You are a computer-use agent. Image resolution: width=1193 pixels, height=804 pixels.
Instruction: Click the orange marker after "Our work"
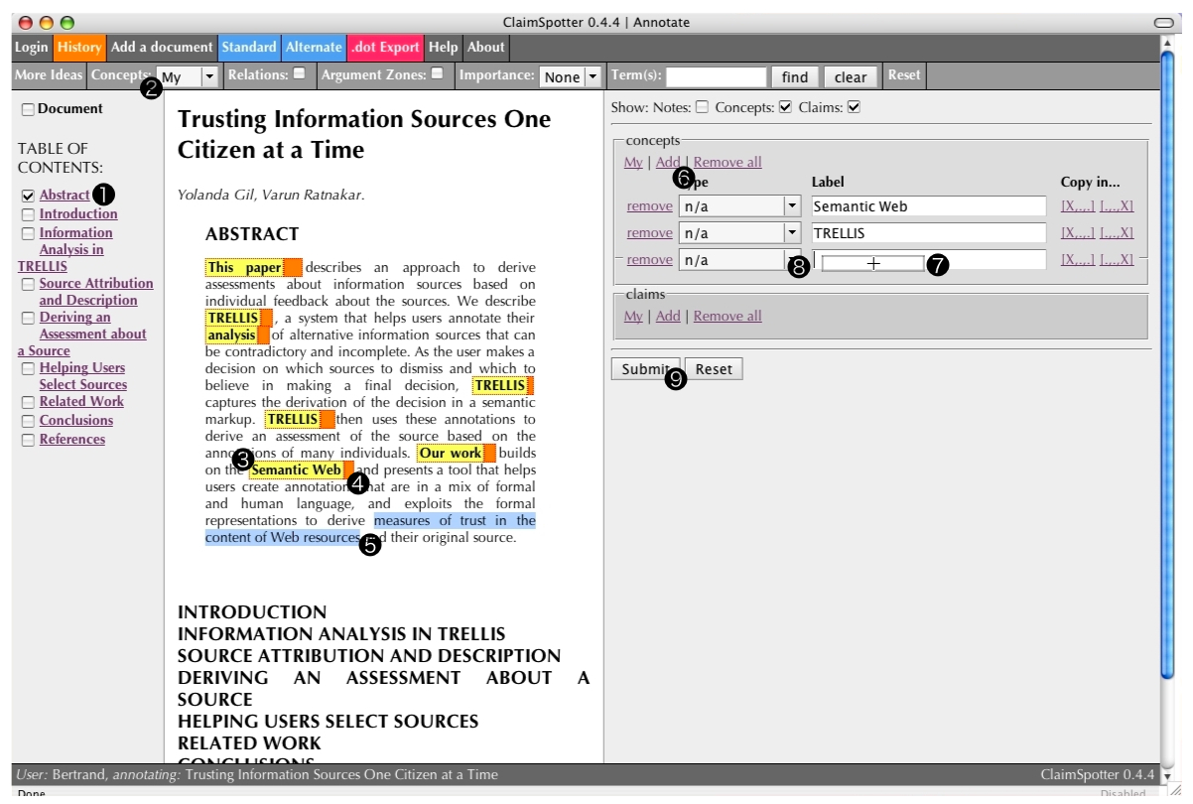click(x=489, y=454)
